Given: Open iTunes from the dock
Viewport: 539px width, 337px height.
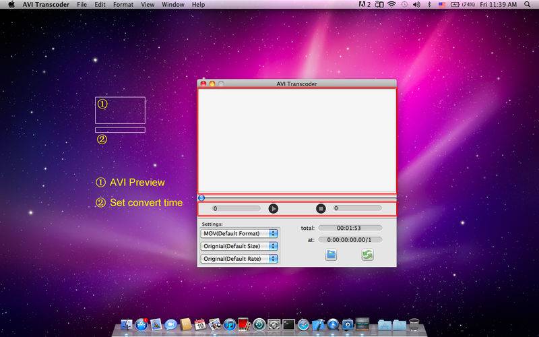Looking at the screenshot, I should point(230,324).
